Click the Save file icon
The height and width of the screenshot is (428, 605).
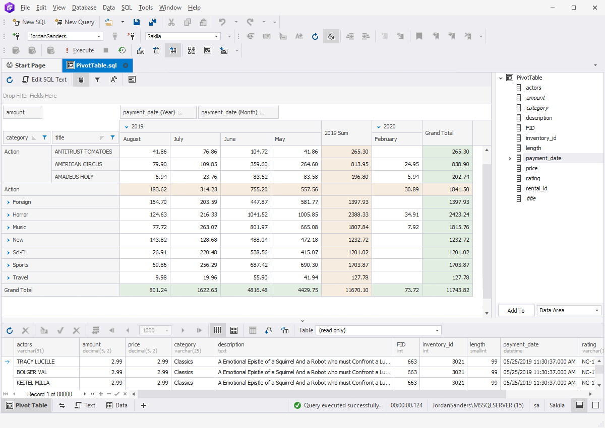pos(137,22)
